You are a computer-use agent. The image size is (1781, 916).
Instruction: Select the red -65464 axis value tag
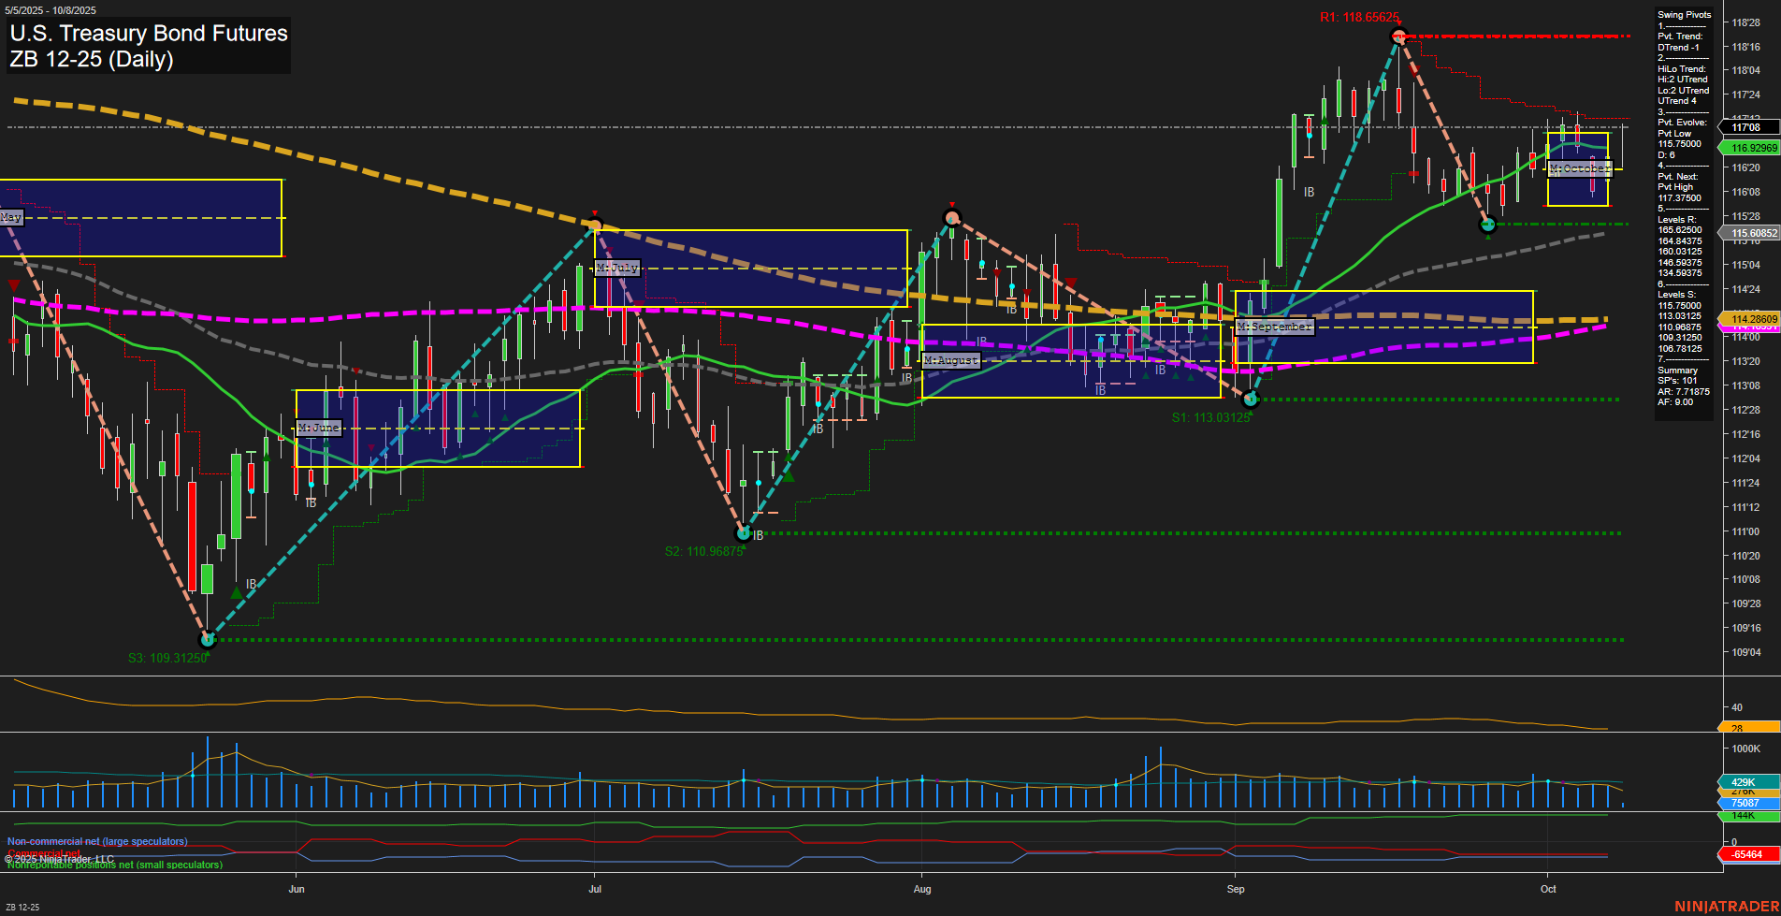pos(1747,854)
